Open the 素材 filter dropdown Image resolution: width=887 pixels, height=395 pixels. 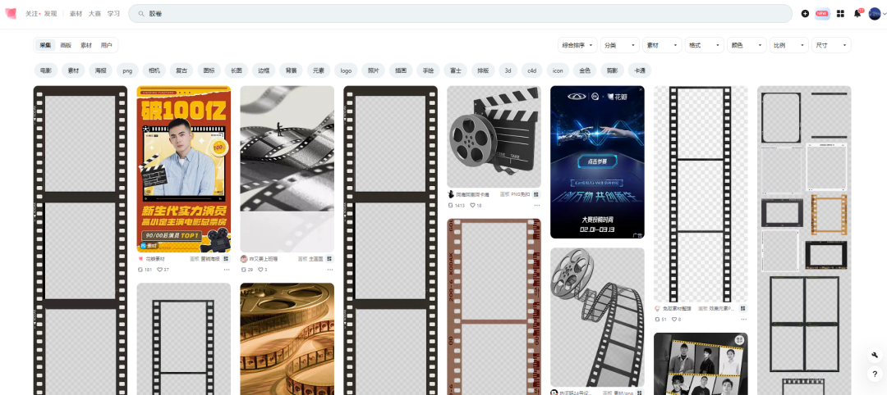point(663,45)
